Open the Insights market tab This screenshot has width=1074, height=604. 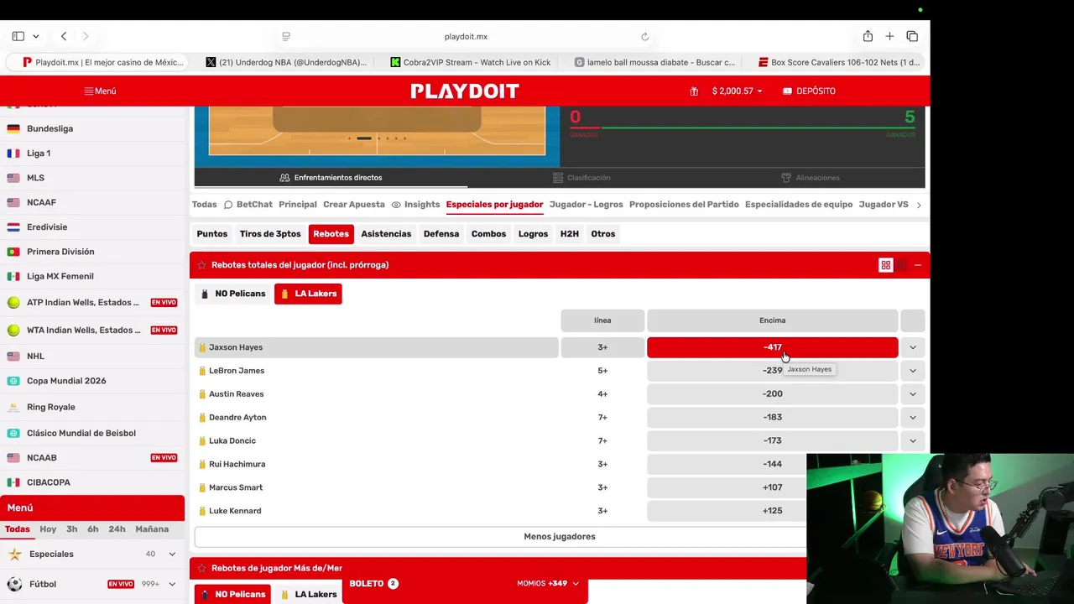point(415,205)
